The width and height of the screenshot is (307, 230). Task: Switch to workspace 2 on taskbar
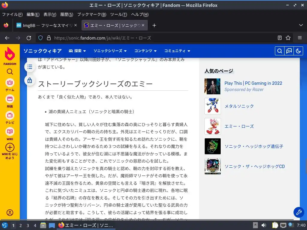[x=21, y=226]
